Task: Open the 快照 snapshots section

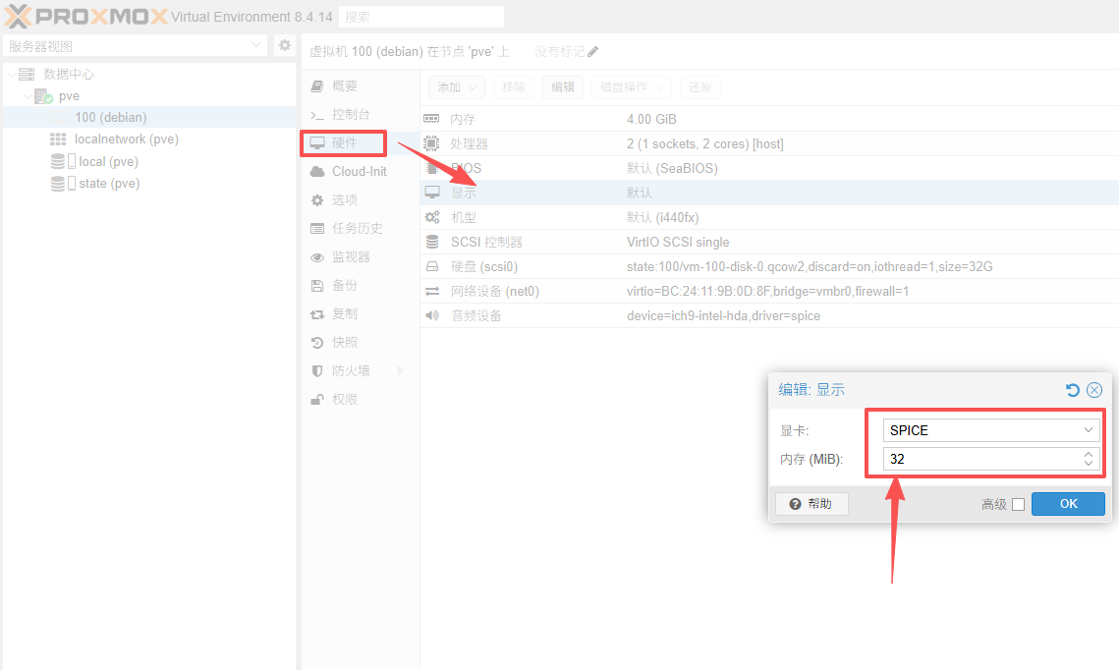Action: coord(344,342)
